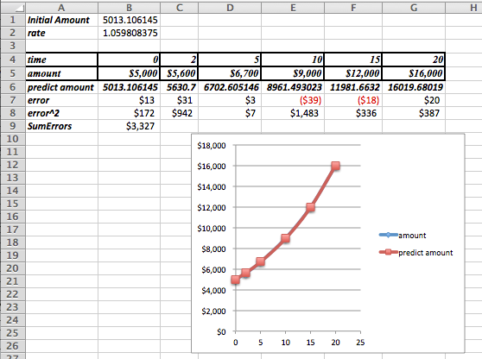This screenshot has height=359, width=482.
Task: Click the $18,000 vertical axis label
Action: (x=212, y=146)
